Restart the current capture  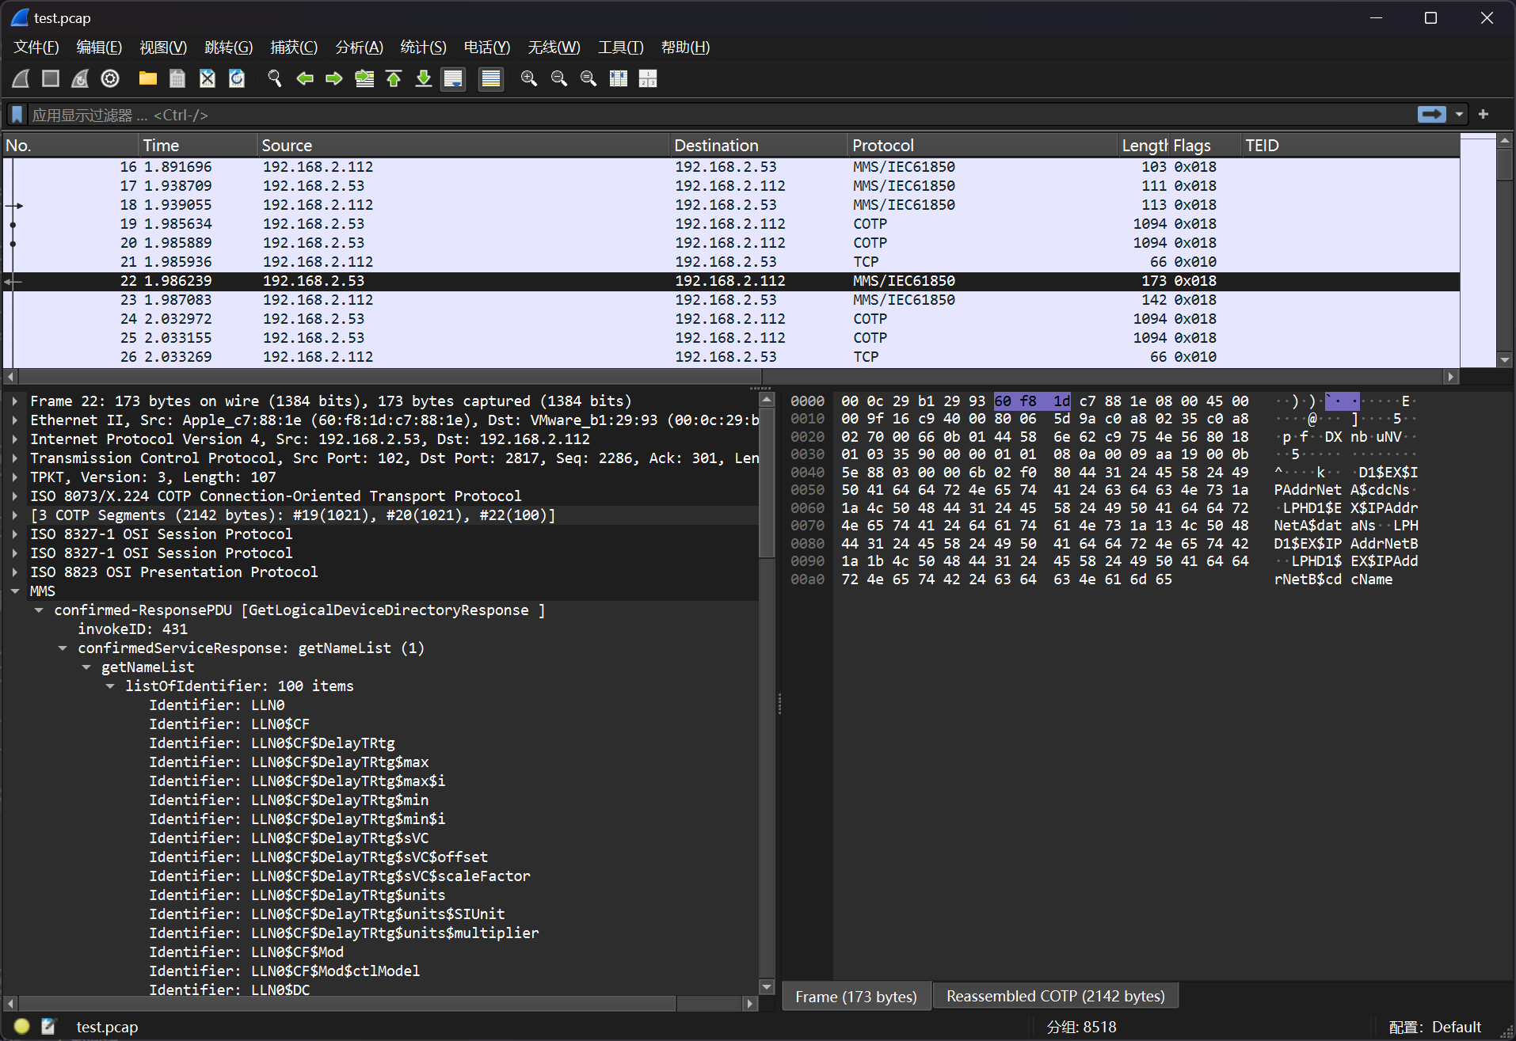pos(80,78)
